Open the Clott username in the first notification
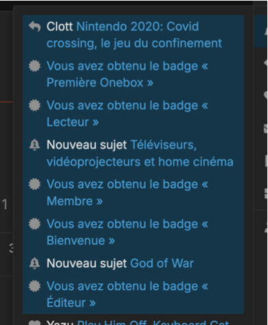Viewport: 268px width, 325px height. (x=59, y=27)
